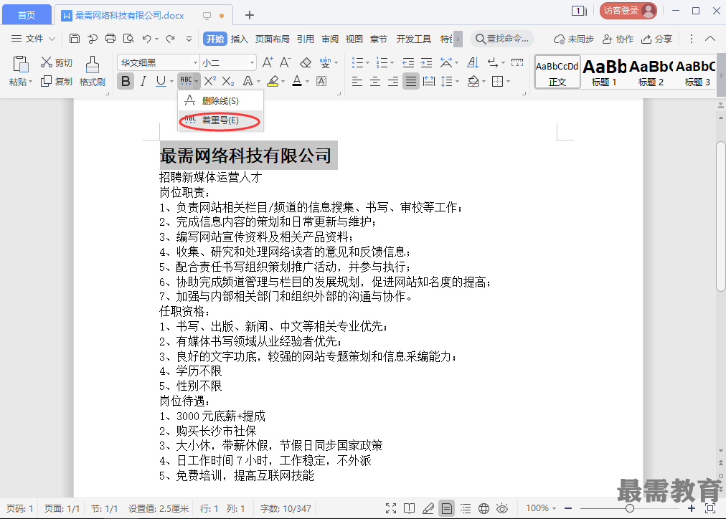
Task: Click the distributed alignment icon
Action: point(429,82)
